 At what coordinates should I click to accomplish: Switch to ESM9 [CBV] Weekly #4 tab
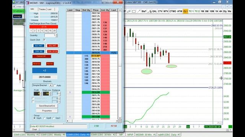(53, 134)
